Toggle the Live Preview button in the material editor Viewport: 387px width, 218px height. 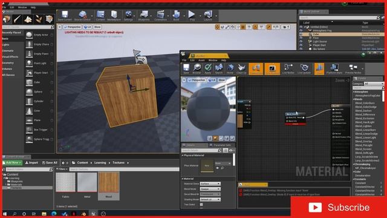[x=272, y=68]
